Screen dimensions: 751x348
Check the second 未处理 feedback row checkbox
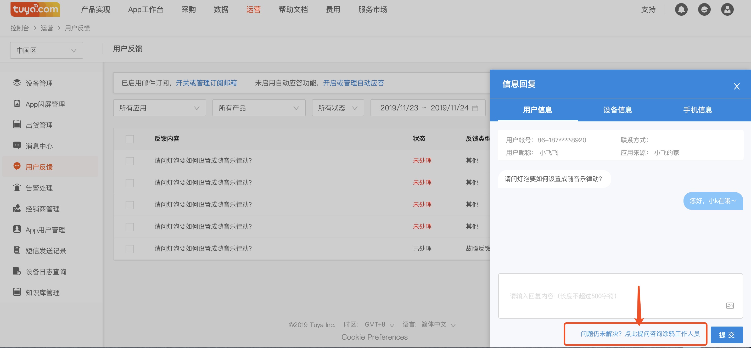coord(130,183)
